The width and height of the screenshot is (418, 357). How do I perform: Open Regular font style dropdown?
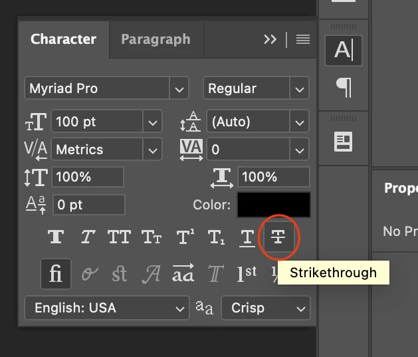299,88
